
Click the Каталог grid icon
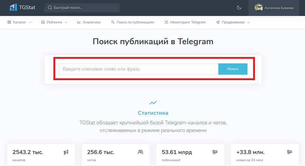(9, 22)
